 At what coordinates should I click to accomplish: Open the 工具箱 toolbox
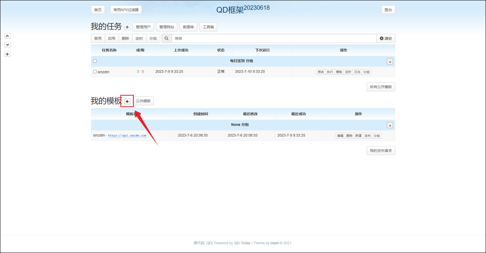click(208, 27)
